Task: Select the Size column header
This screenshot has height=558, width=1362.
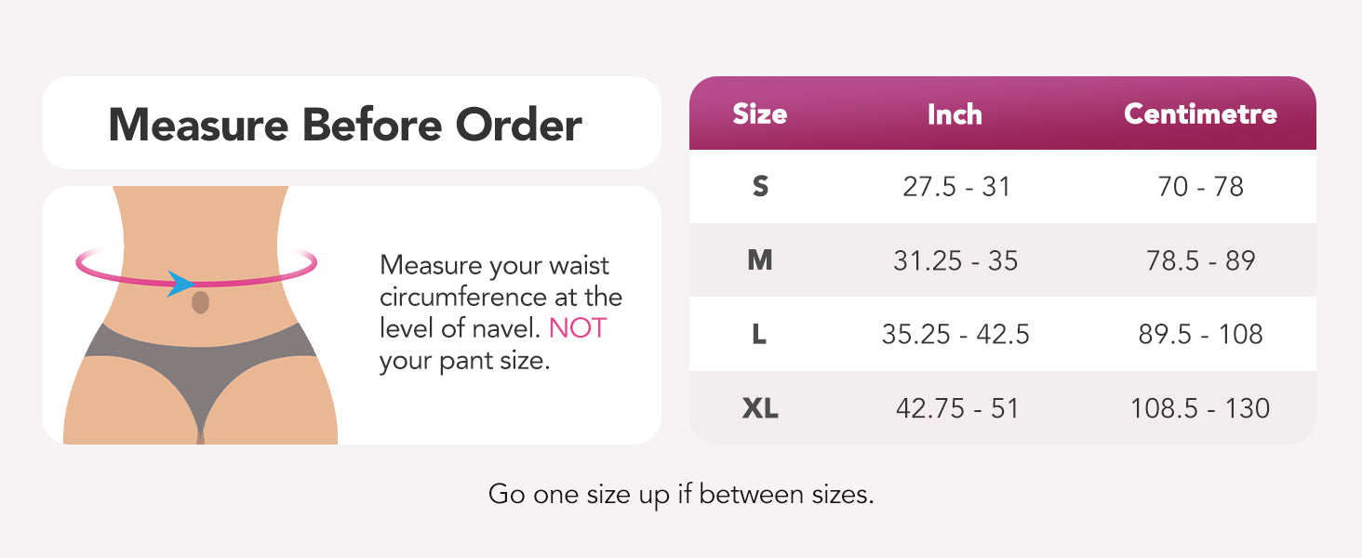Action: (759, 114)
